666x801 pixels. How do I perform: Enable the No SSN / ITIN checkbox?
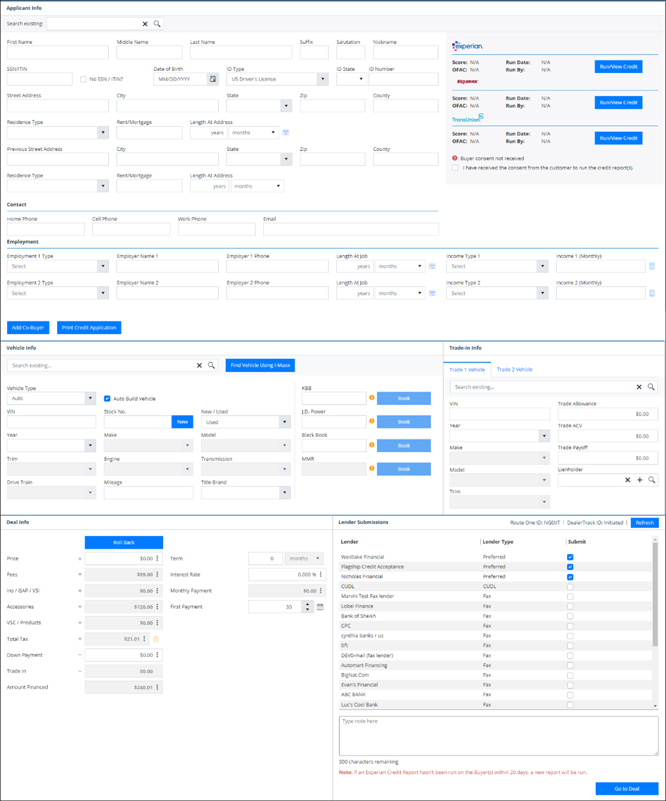[83, 79]
